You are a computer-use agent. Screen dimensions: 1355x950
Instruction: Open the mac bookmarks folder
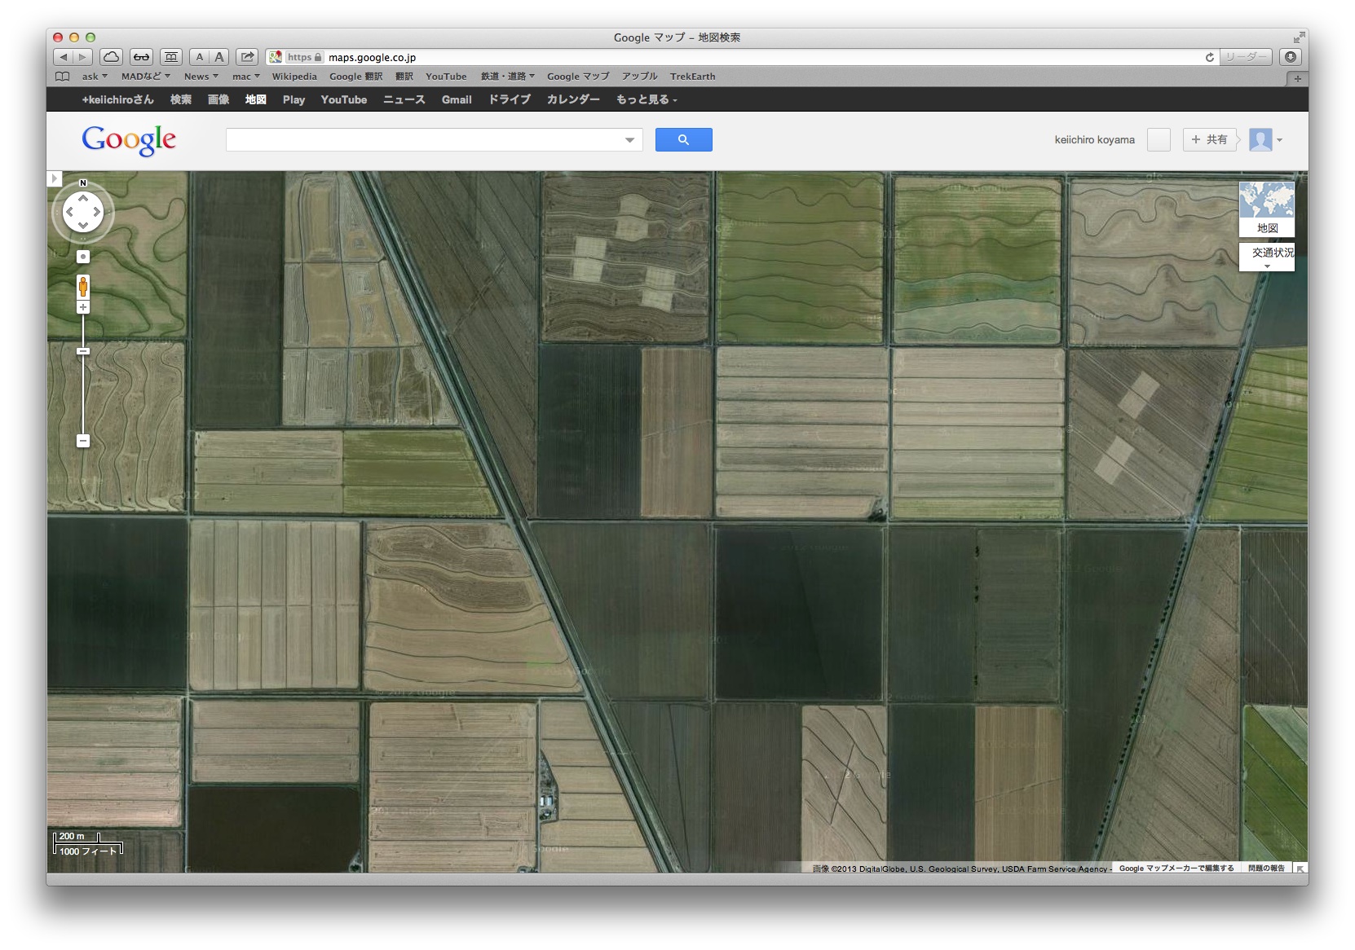246,77
